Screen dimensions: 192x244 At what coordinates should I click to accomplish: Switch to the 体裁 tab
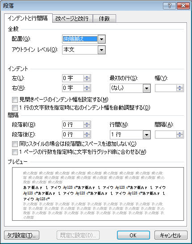pyautogui.click(x=104, y=19)
